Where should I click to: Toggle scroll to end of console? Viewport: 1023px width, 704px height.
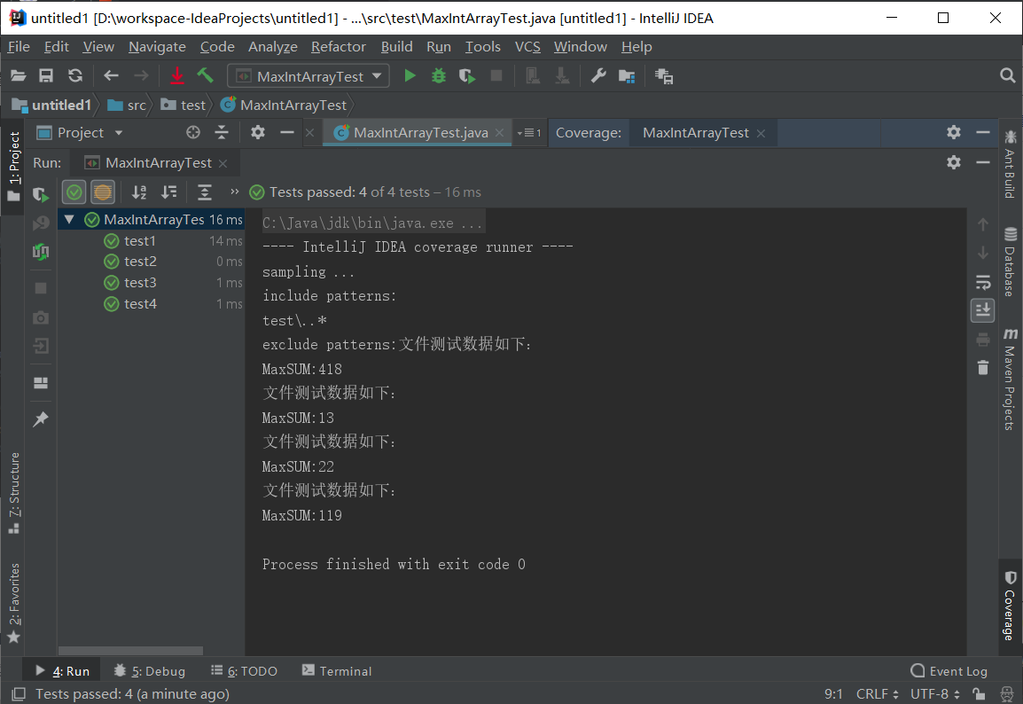point(983,310)
